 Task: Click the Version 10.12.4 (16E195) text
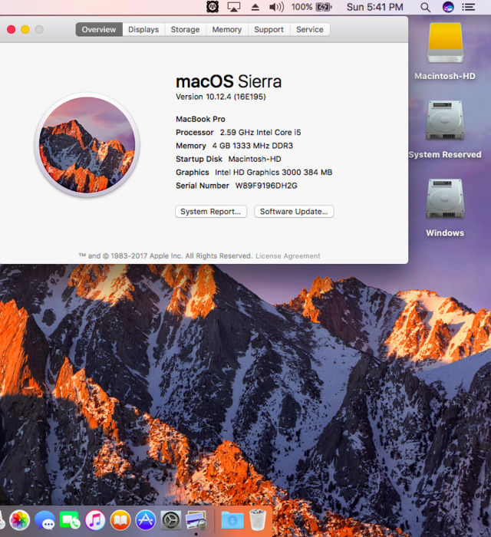tap(221, 97)
